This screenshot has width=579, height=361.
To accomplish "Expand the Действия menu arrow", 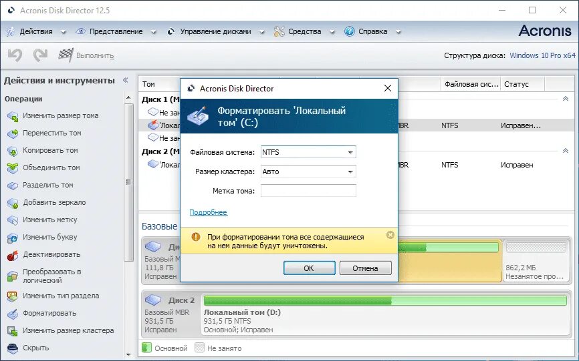I will click(63, 32).
